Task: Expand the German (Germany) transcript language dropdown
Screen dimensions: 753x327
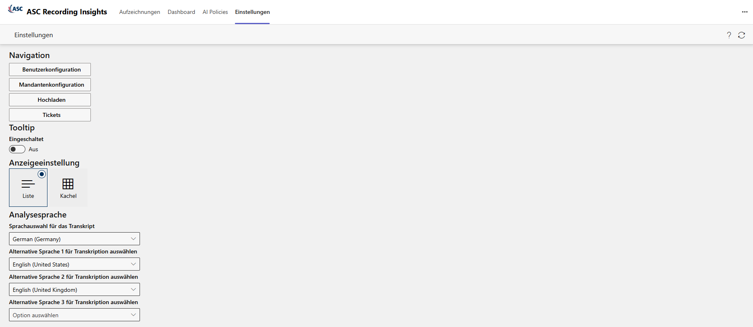Action: point(74,239)
